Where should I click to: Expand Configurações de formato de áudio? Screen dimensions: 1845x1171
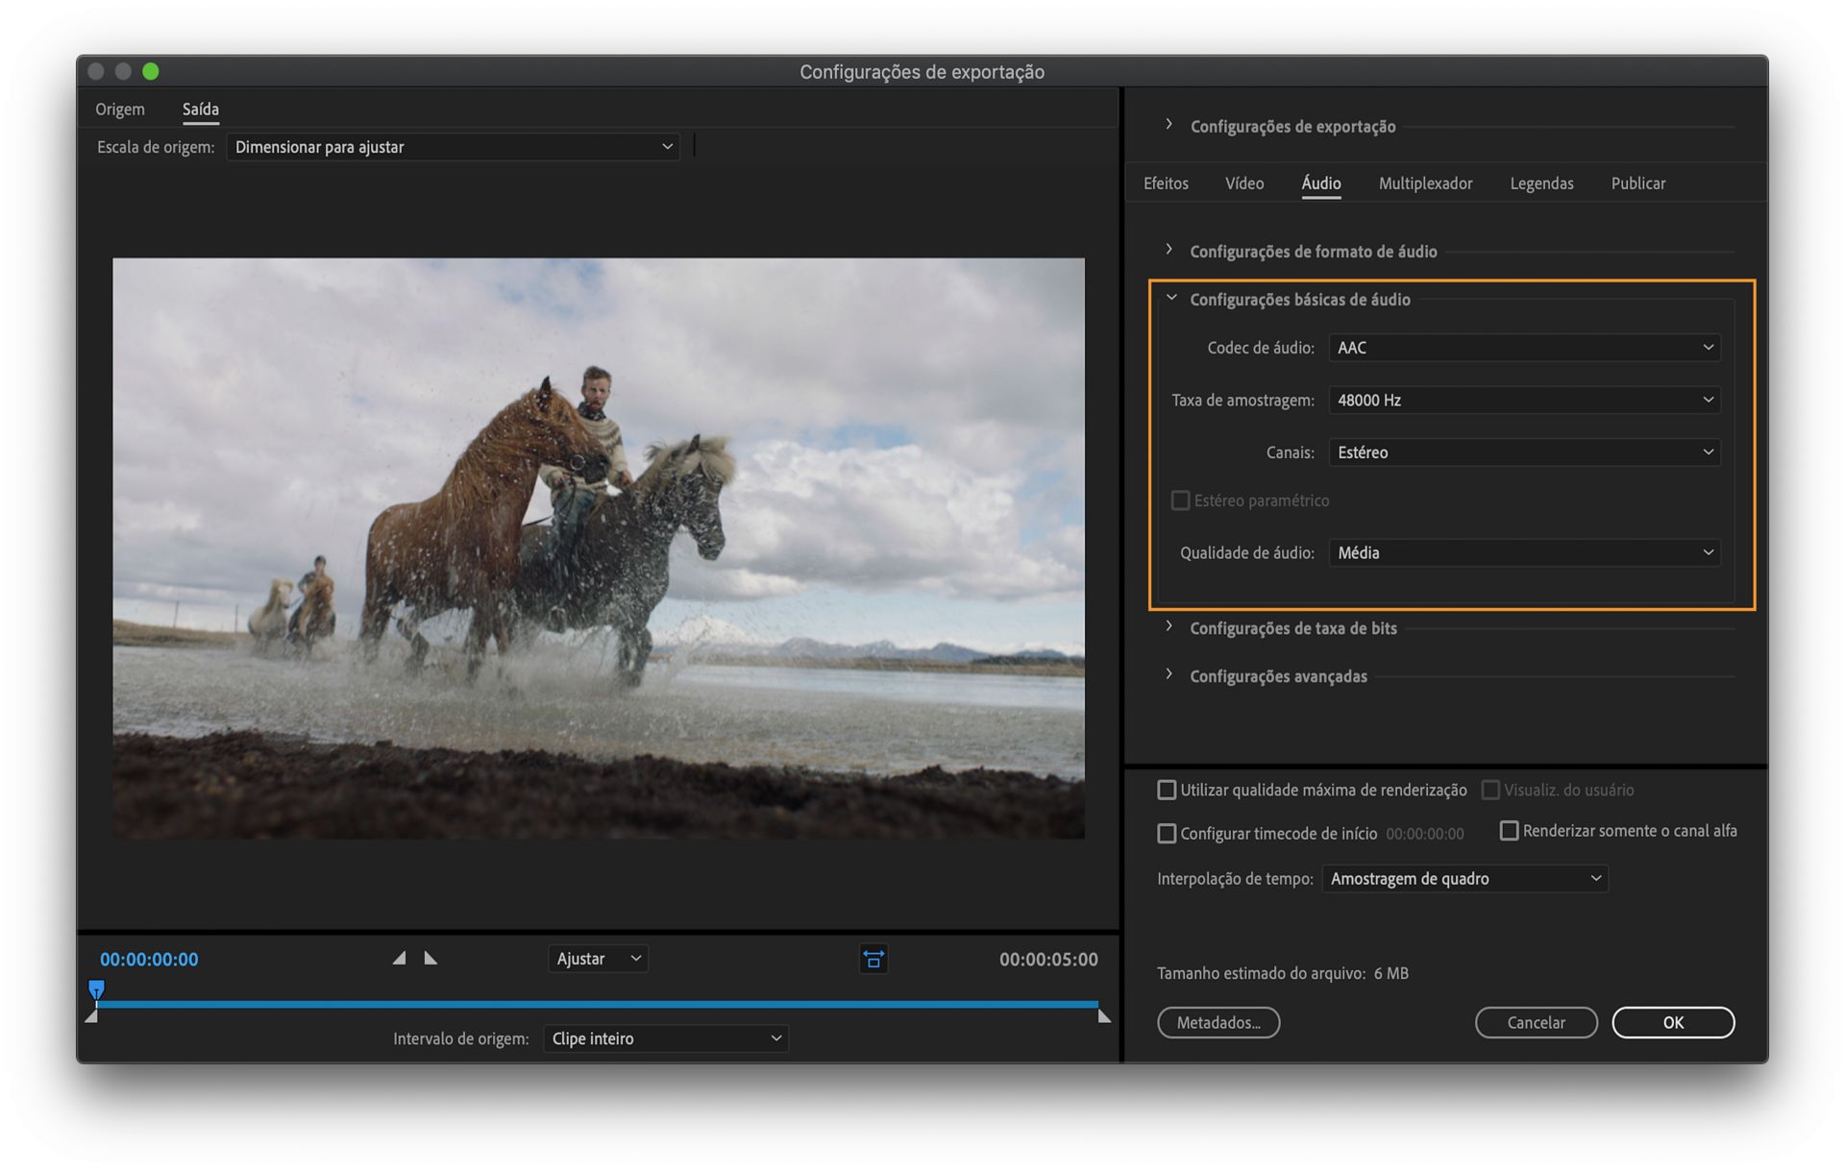click(1168, 250)
